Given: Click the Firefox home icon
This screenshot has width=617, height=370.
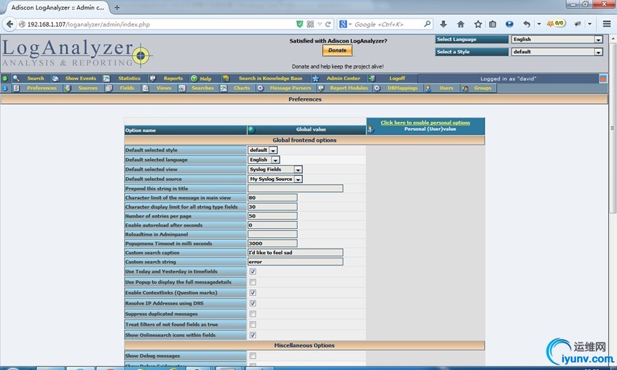Looking at the screenshot, I should click(x=461, y=24).
